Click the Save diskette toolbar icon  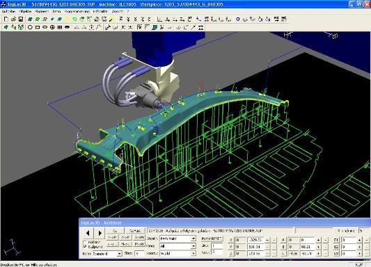point(21,19)
